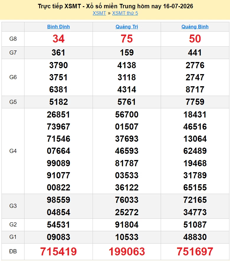Open the Quảng Bình province link

click(x=195, y=27)
